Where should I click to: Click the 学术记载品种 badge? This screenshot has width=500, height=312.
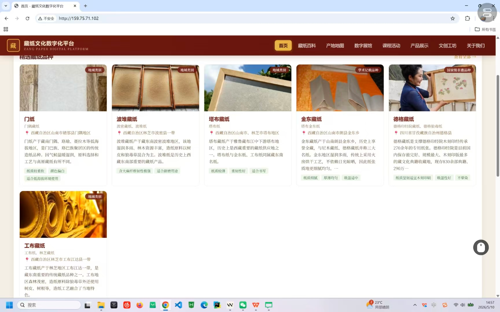368,70
